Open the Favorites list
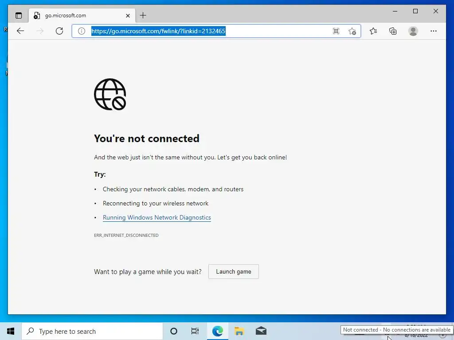Screen dimensions: 454x340 pyautogui.click(x=373, y=31)
